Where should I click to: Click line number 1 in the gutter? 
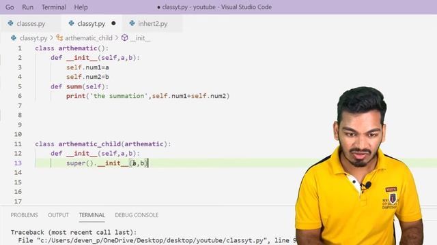20,48
